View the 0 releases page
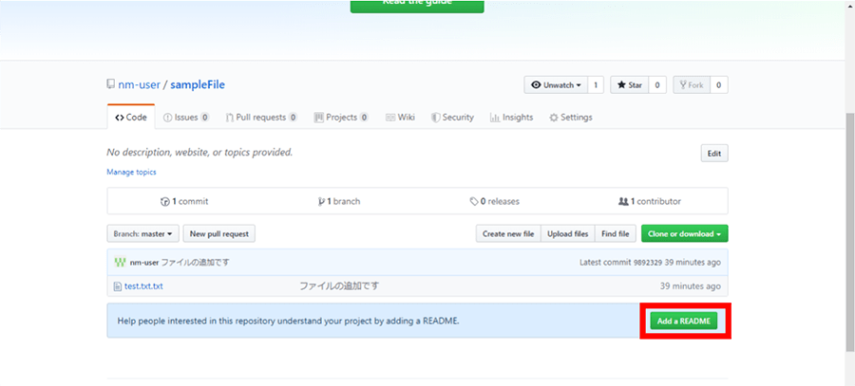The height and width of the screenshot is (386, 855). pyautogui.click(x=495, y=201)
